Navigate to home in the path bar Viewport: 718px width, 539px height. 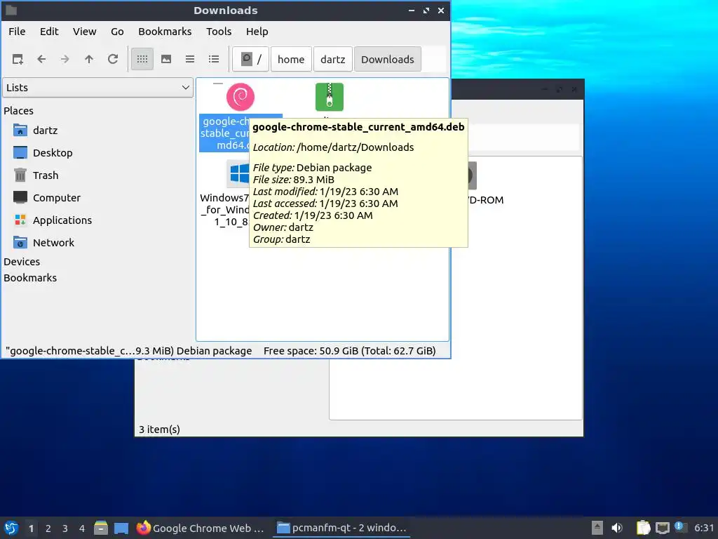(x=291, y=59)
